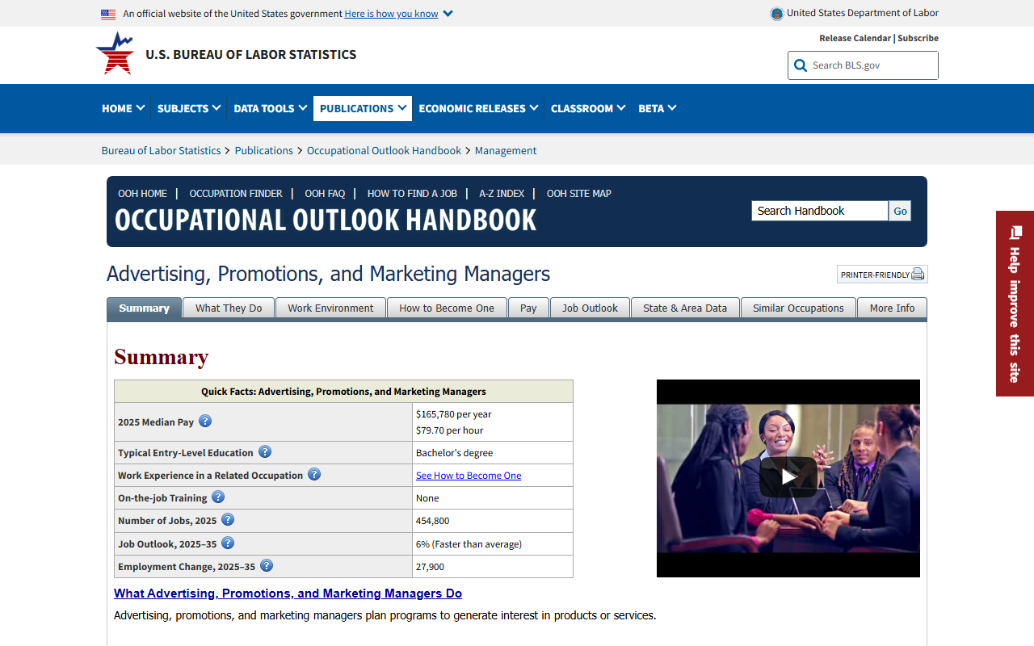The width and height of the screenshot is (1034, 646).
Task: Click the Go button for Handbook search
Action: [x=900, y=211]
